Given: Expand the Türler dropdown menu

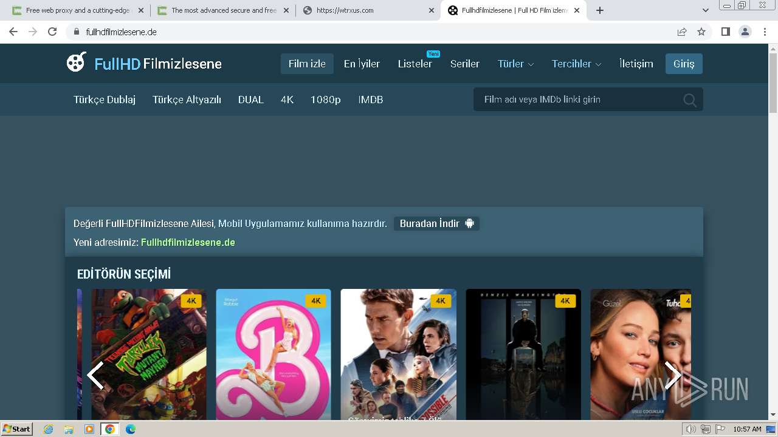Looking at the screenshot, I should pos(515,64).
